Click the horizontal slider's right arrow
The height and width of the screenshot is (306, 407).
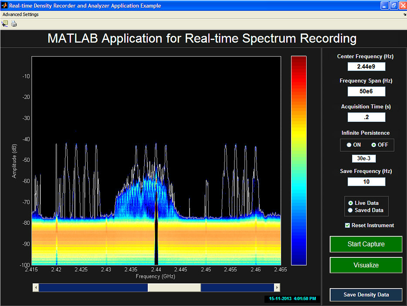click(277, 288)
